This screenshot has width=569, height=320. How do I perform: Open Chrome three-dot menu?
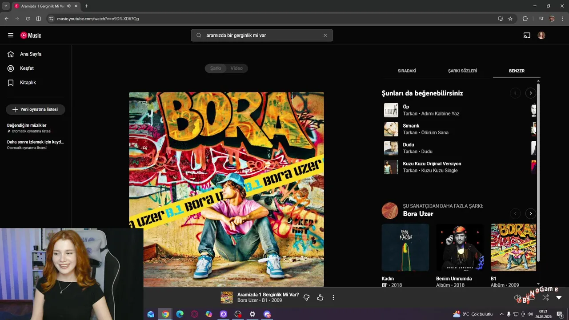[x=563, y=19]
